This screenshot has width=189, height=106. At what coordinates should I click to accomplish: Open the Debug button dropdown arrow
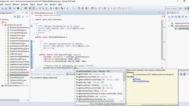[53, 8]
